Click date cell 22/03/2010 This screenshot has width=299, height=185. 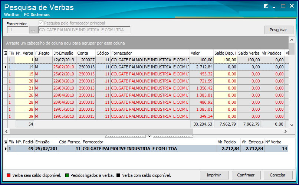pyautogui.click(x=64, y=81)
